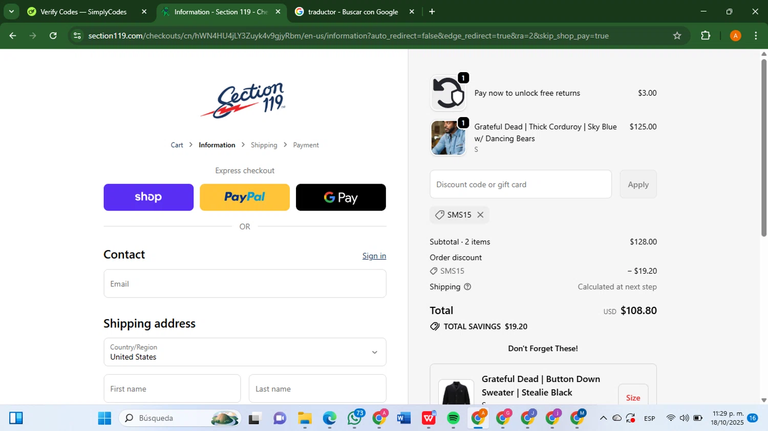This screenshot has width=768, height=431.
Task: Open WPS Office from taskbar
Action: point(429,418)
